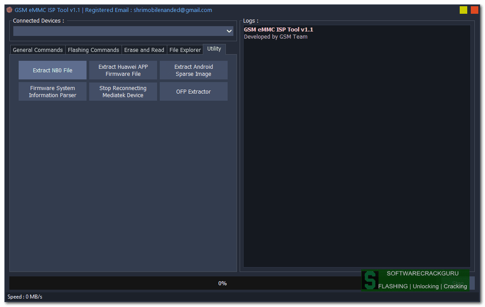This screenshot has width=485, height=307.
Task: Open Firmware System Information Parser
Action: click(x=52, y=91)
